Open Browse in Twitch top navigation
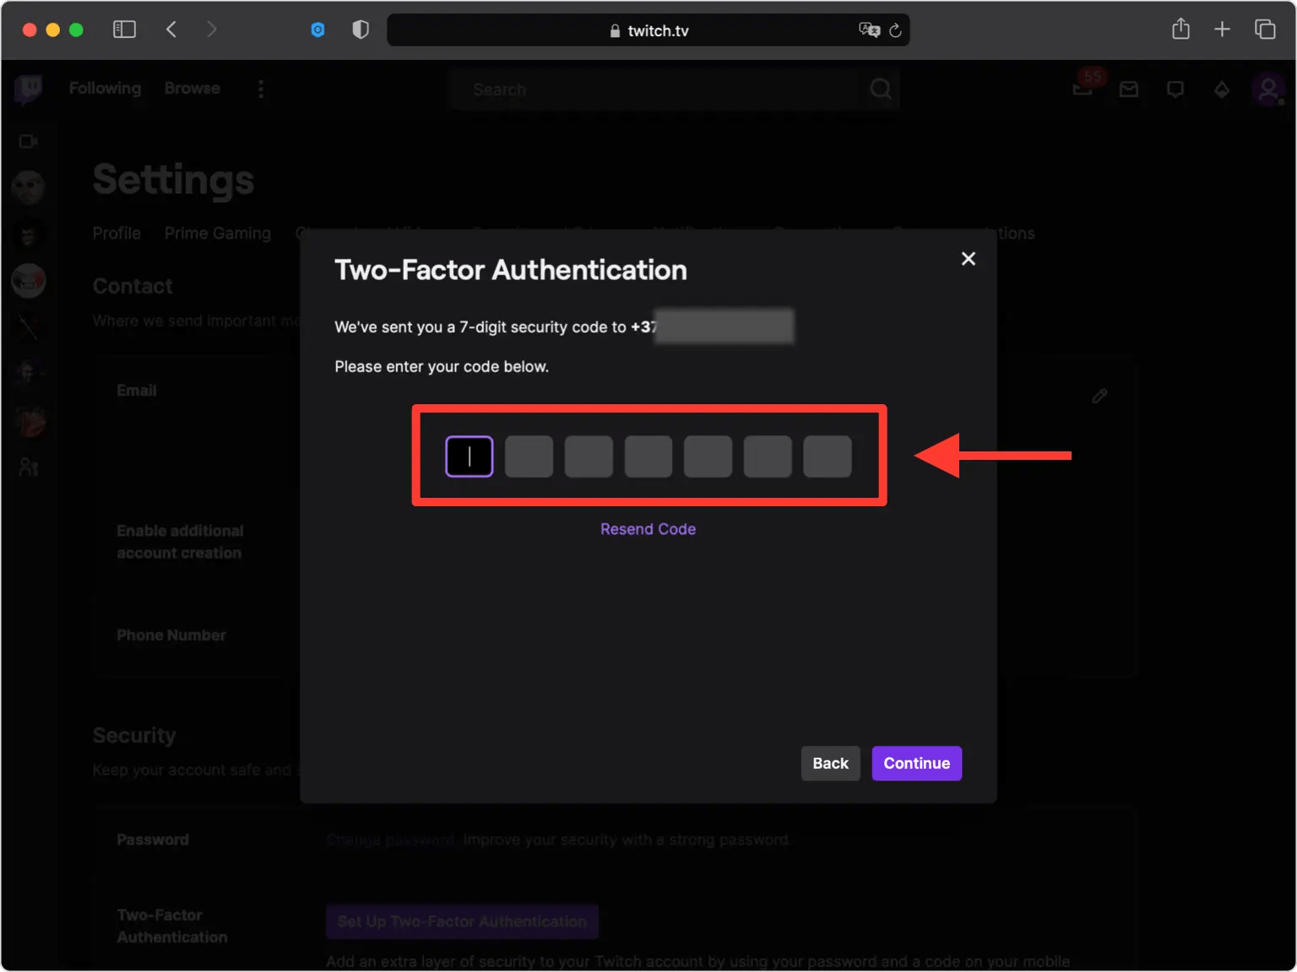1297x972 pixels. (x=193, y=89)
